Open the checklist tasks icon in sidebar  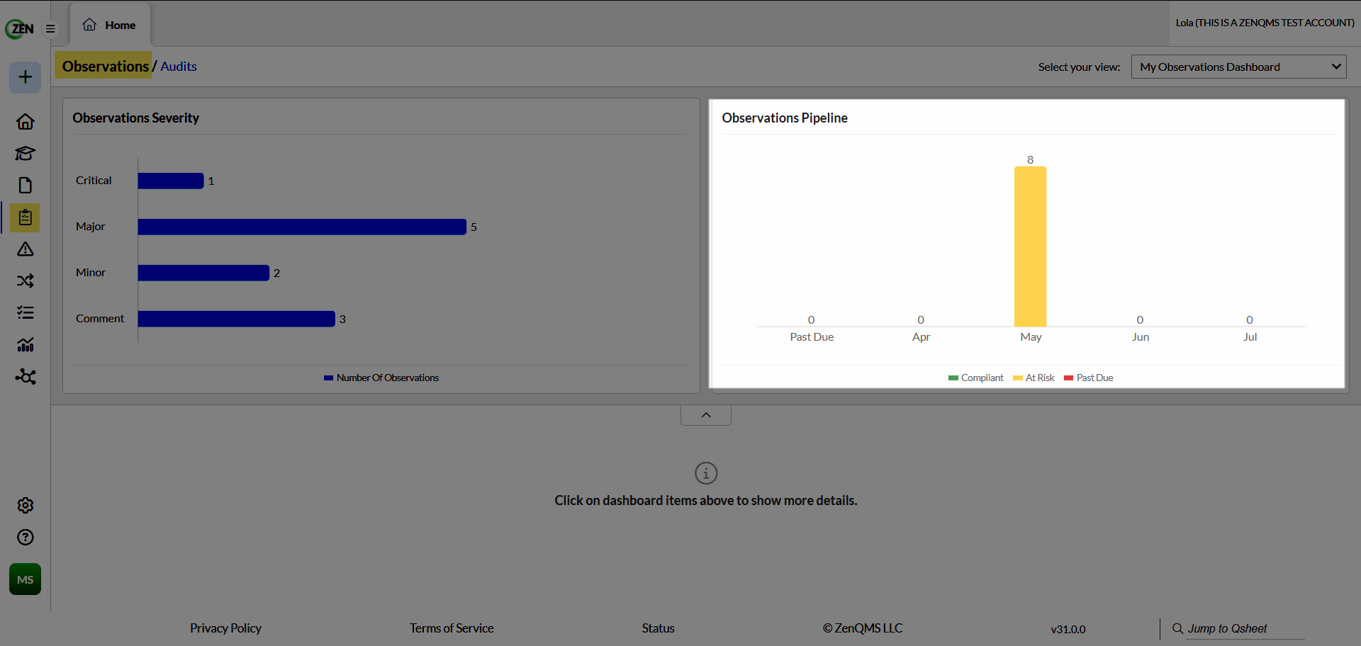click(26, 312)
